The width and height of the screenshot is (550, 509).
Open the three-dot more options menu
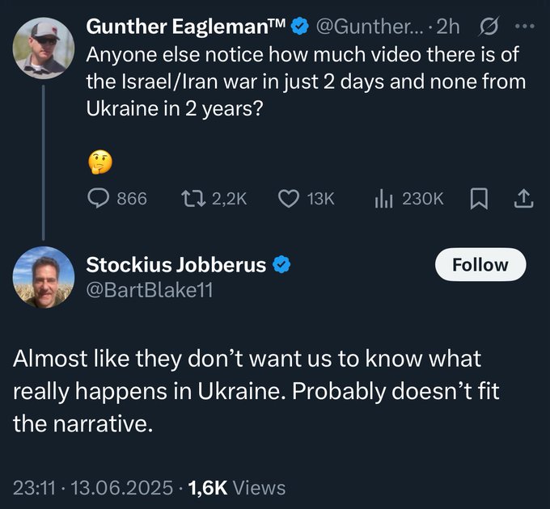click(x=525, y=27)
